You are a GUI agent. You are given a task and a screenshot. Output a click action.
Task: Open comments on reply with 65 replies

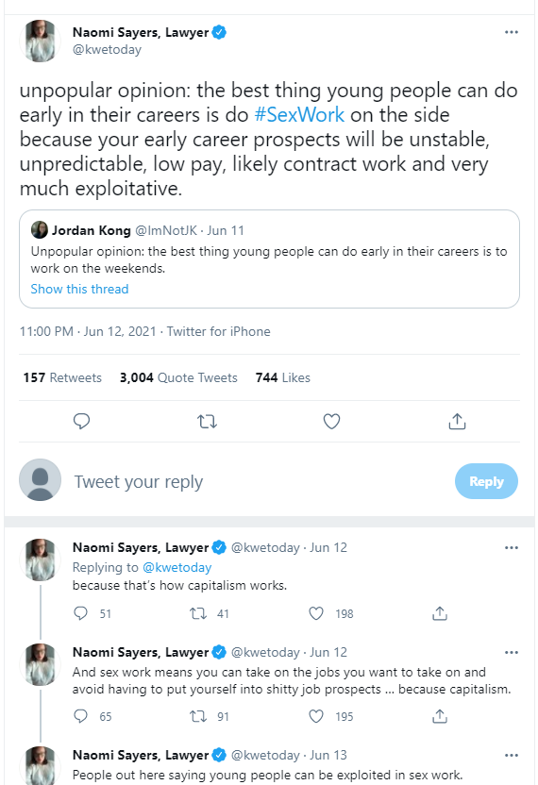click(80, 716)
